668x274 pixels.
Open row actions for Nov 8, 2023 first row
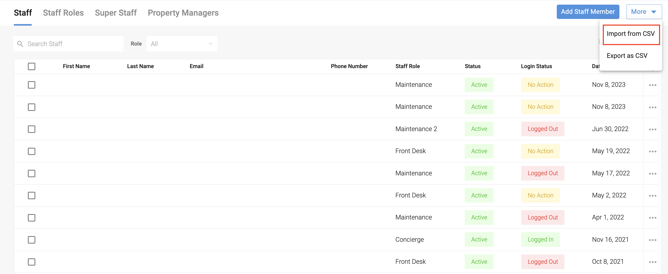coord(652,85)
